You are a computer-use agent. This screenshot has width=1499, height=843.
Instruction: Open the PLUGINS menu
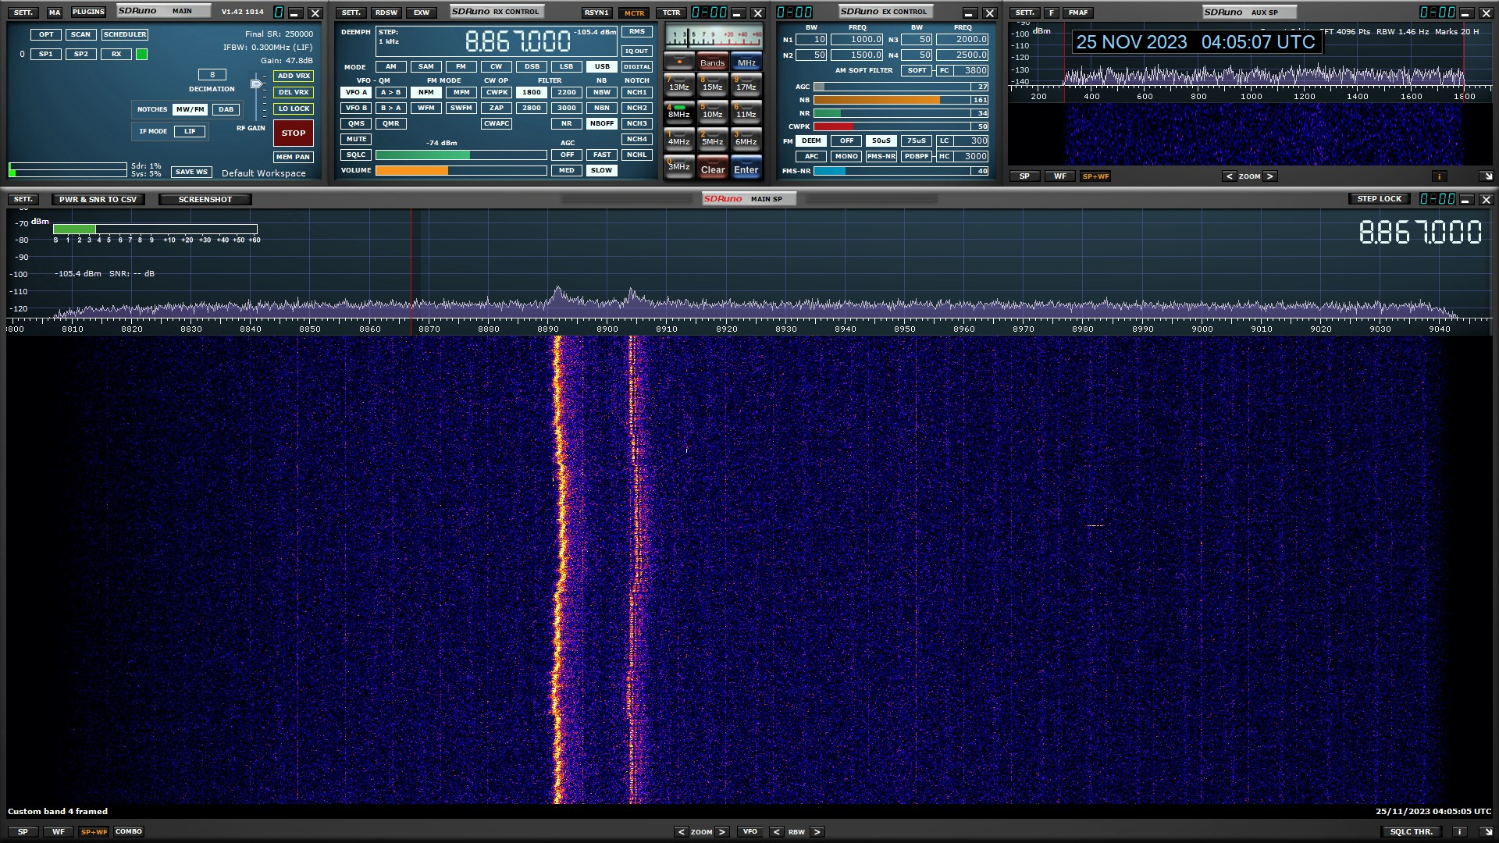88,12
